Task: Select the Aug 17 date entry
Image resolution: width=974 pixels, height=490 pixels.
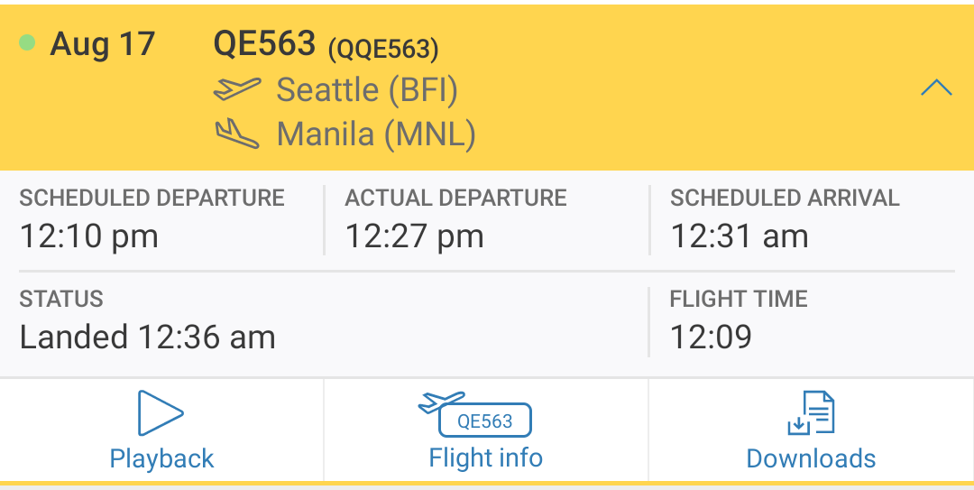Action: pyautogui.click(x=103, y=44)
